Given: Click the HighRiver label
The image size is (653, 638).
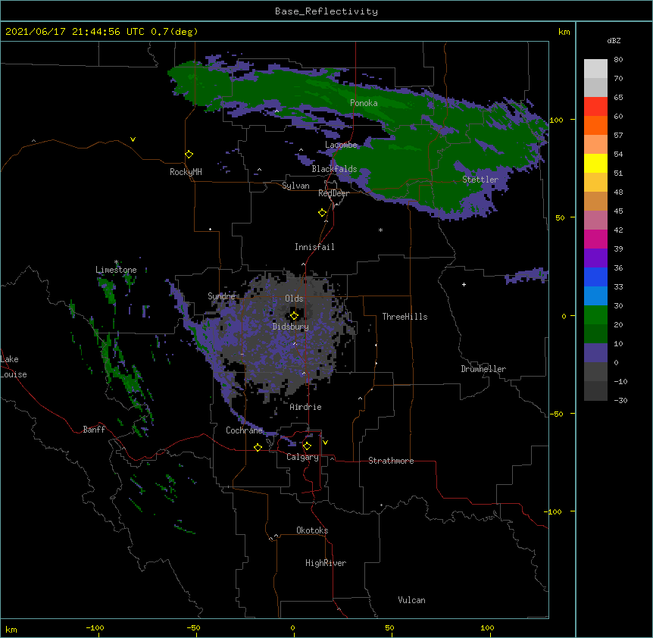Looking at the screenshot, I should pos(326,563).
